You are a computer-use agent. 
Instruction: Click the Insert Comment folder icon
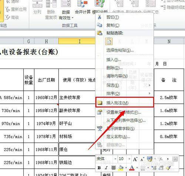100,103
